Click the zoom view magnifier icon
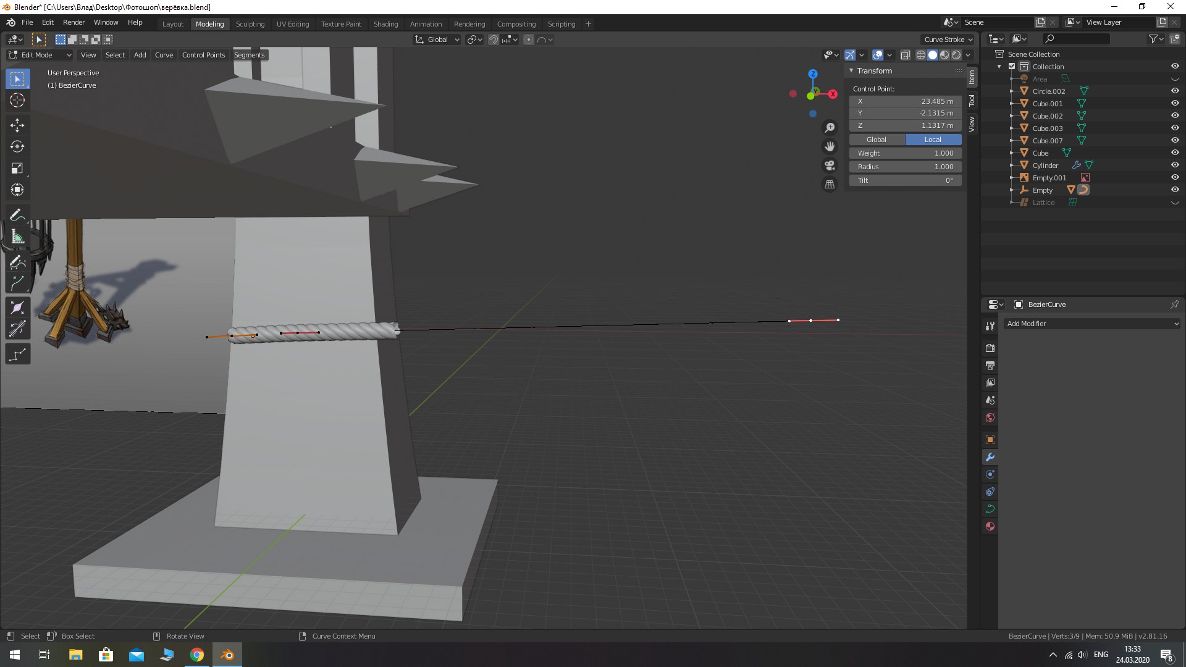1186x667 pixels. [830, 128]
